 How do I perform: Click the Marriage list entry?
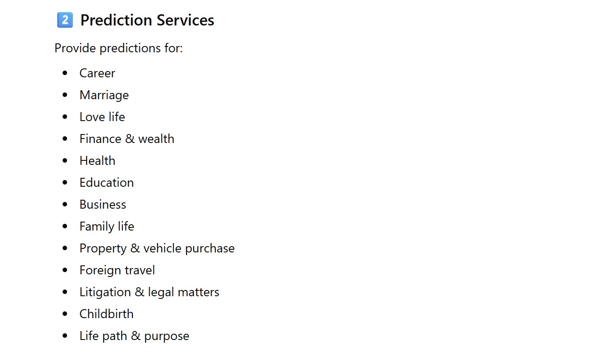(x=104, y=95)
